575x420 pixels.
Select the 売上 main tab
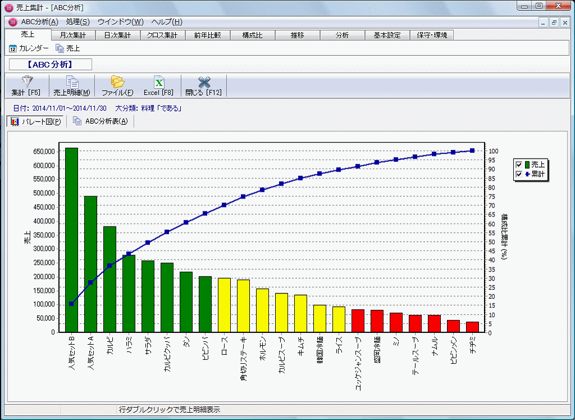point(28,34)
